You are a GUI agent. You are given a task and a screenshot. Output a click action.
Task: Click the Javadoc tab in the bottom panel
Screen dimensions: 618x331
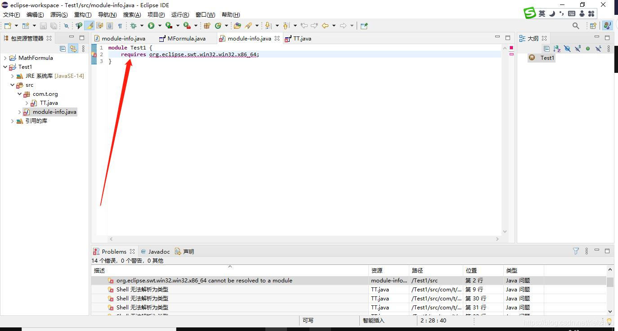coord(158,251)
